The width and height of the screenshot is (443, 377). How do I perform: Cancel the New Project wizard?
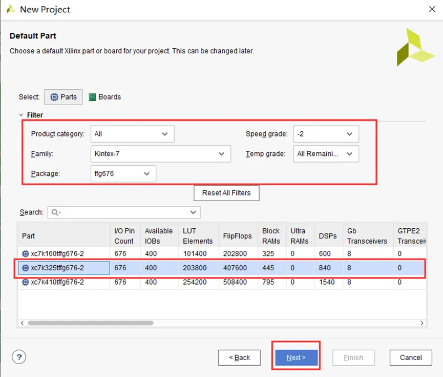tap(411, 358)
